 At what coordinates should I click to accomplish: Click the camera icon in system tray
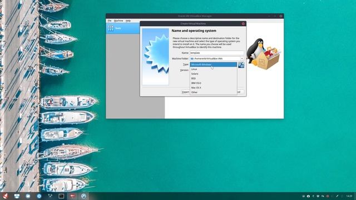coord(308,196)
